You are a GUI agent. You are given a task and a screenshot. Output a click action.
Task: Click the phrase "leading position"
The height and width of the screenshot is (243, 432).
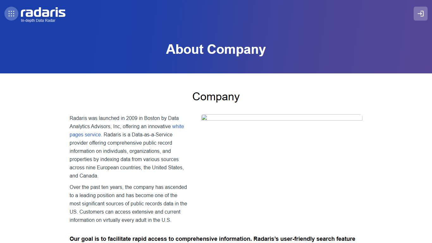click(97, 195)
